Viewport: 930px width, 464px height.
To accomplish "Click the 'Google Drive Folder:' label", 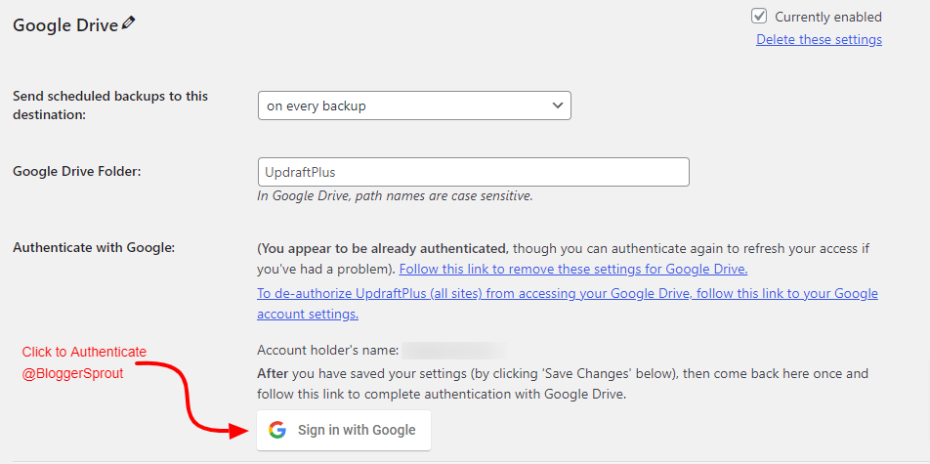I will pyautogui.click(x=77, y=172).
